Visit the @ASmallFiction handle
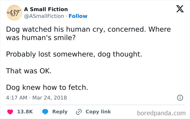The width and height of the screenshot is (190, 119). [44, 16]
